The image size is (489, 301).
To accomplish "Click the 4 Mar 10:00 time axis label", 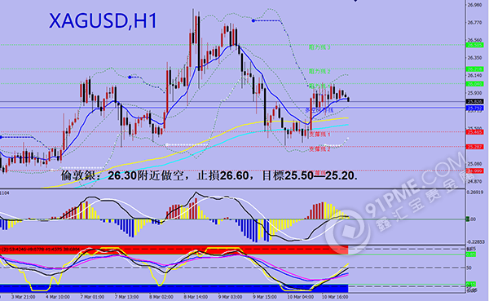I will tap(57, 297).
